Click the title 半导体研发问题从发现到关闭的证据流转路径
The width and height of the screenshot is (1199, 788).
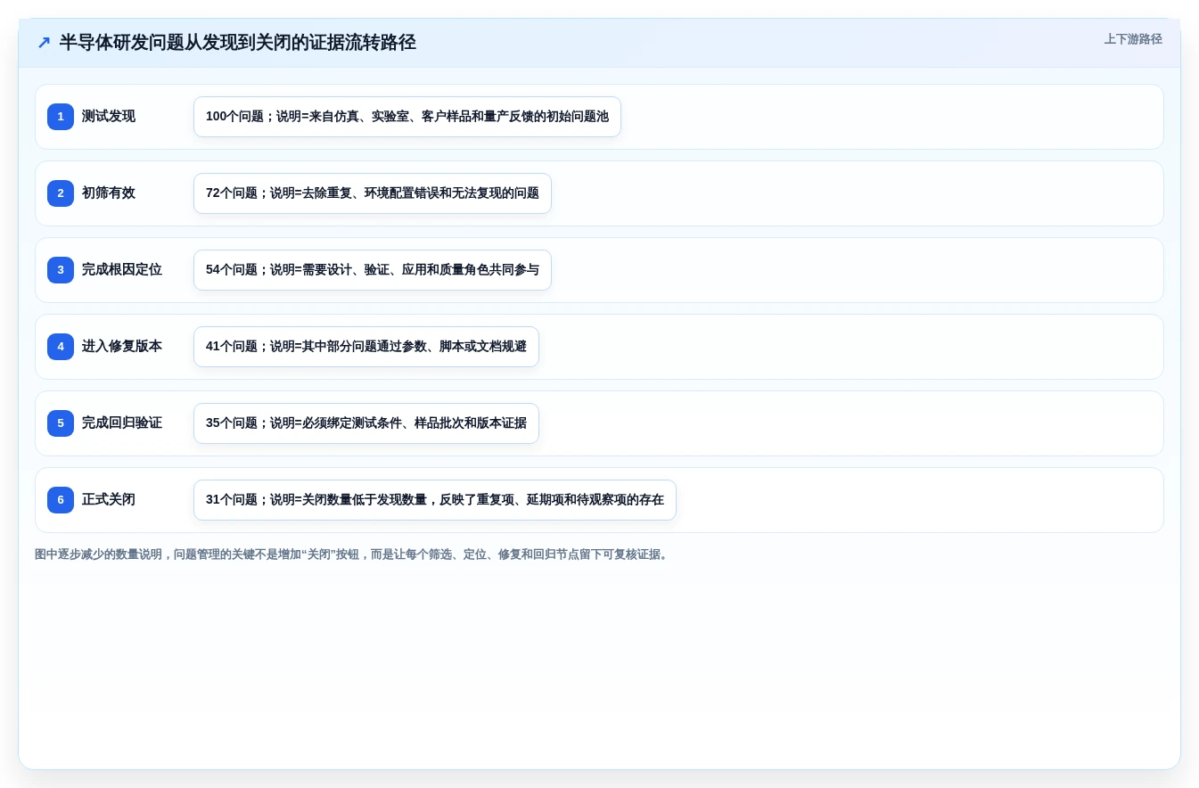(x=238, y=42)
